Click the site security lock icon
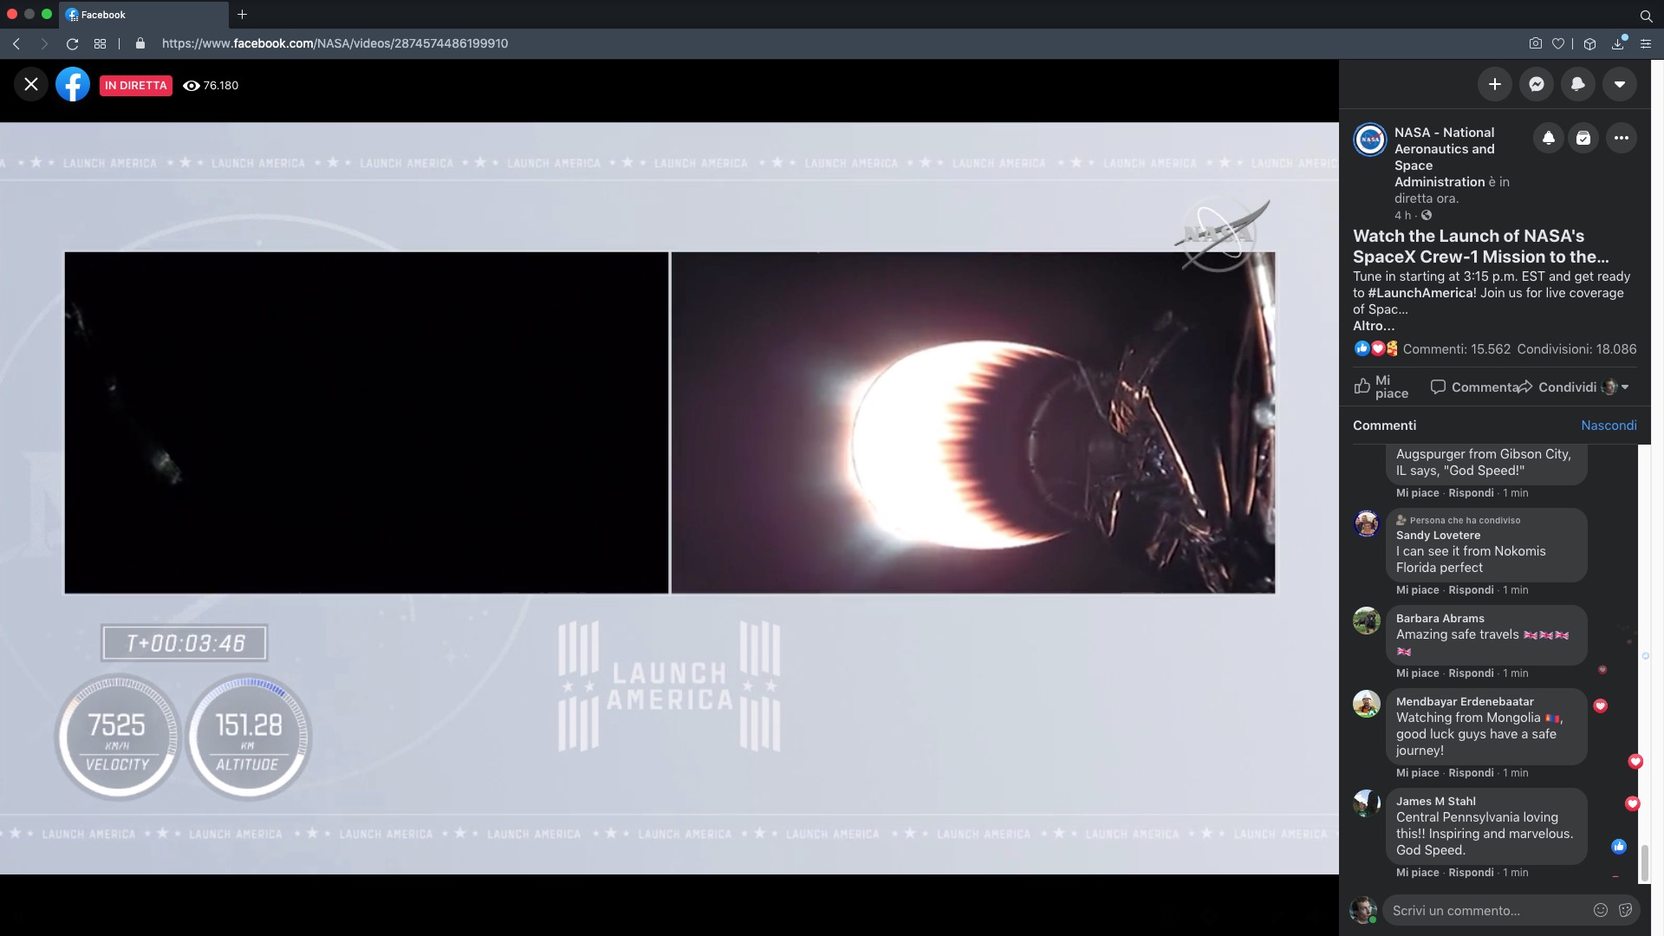The height and width of the screenshot is (936, 1664). (140, 43)
